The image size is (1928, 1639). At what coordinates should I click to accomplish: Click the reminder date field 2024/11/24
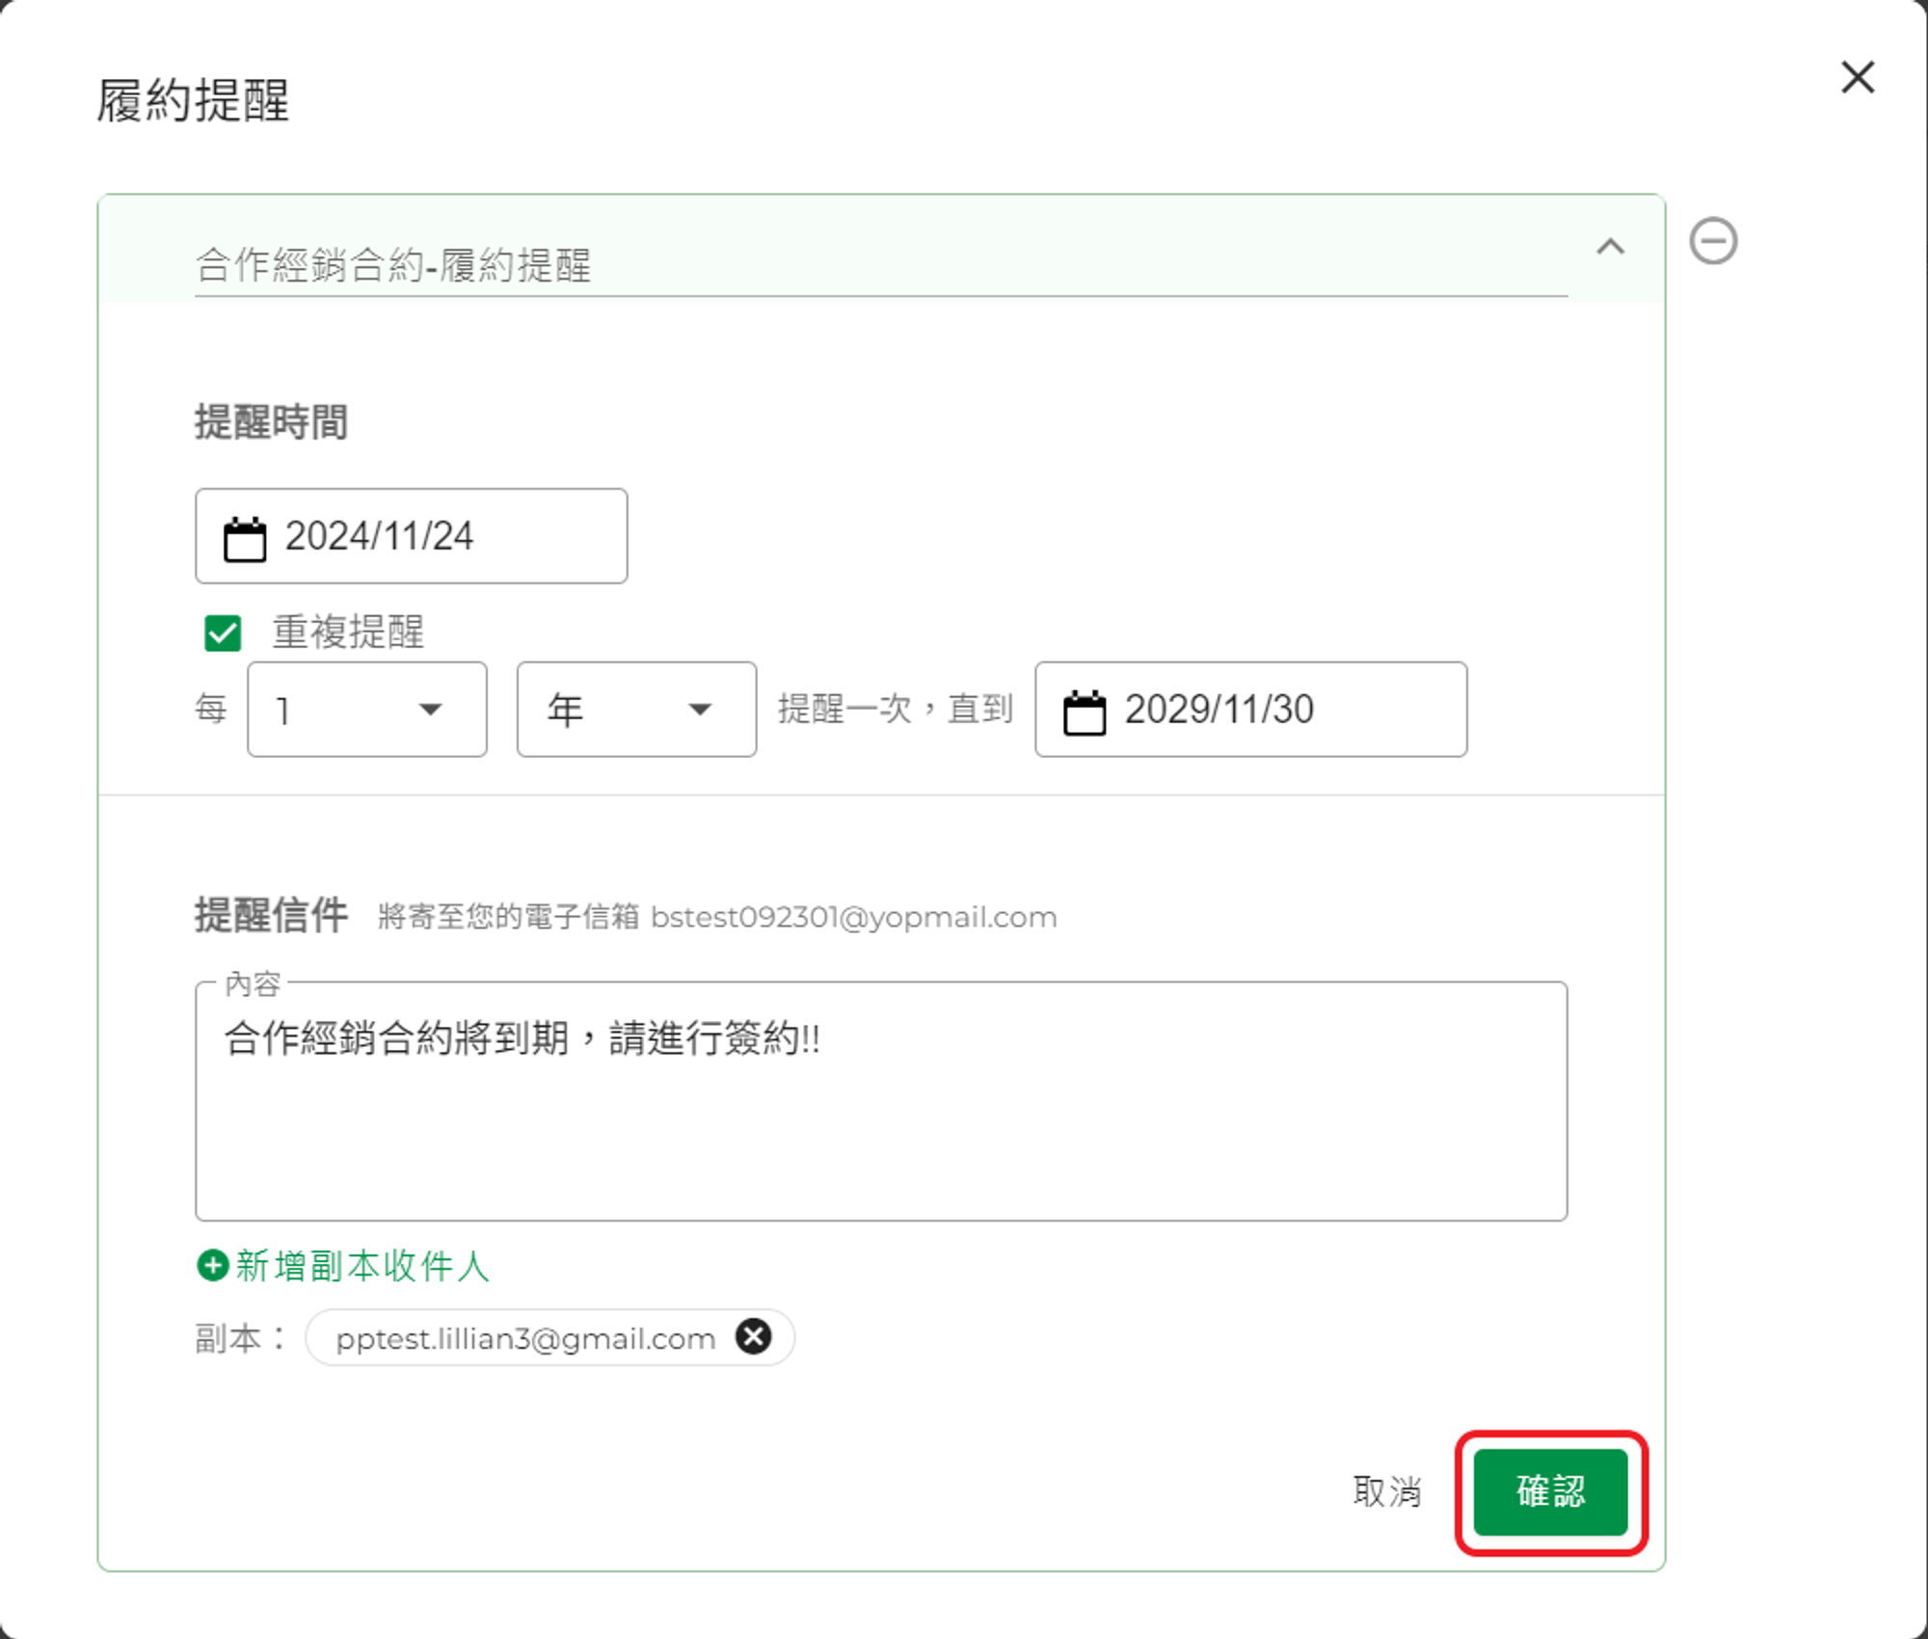point(411,536)
